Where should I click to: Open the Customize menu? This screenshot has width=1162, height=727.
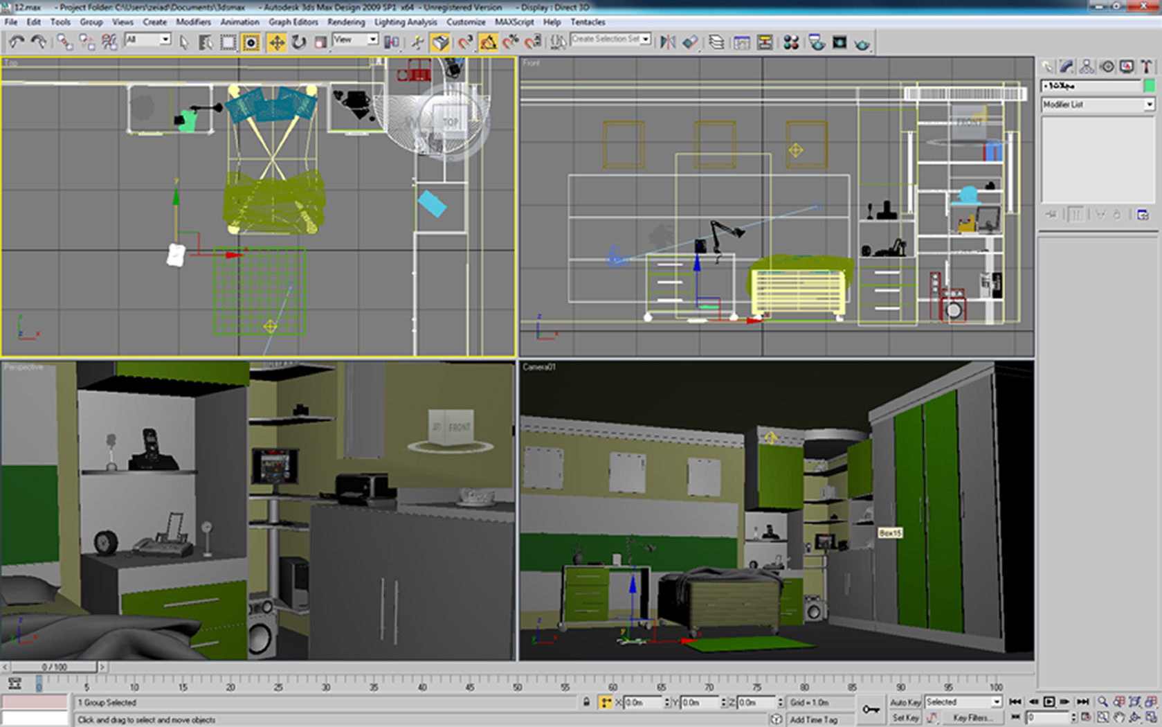[466, 22]
